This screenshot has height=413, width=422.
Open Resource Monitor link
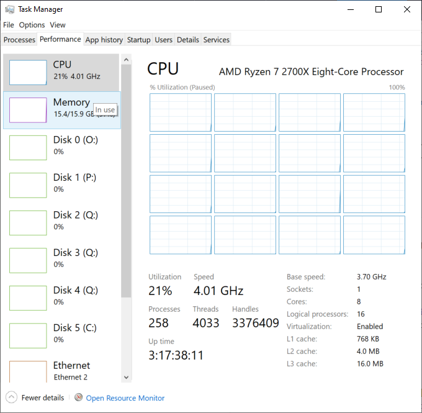125,398
